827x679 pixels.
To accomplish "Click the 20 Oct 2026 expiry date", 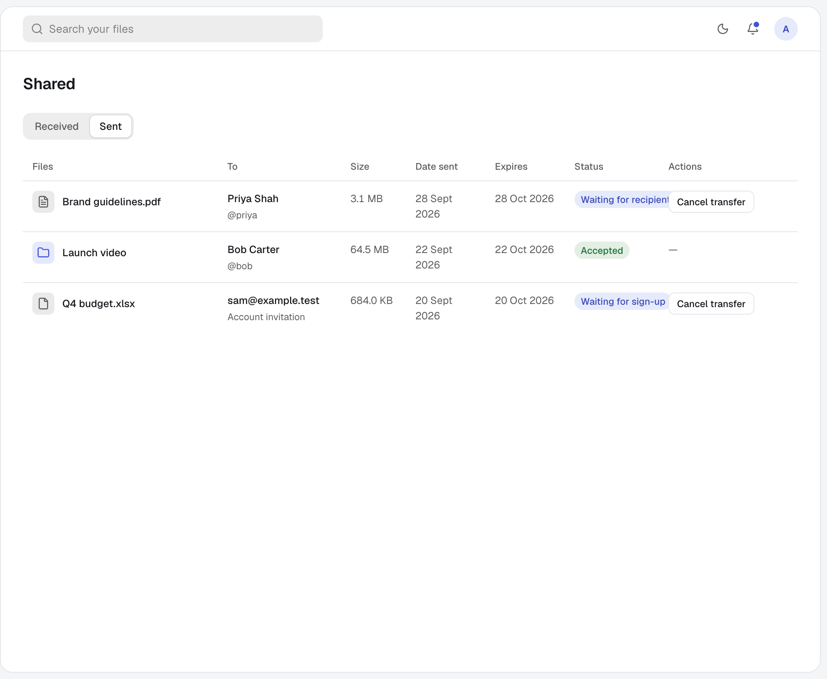I will coord(524,300).
